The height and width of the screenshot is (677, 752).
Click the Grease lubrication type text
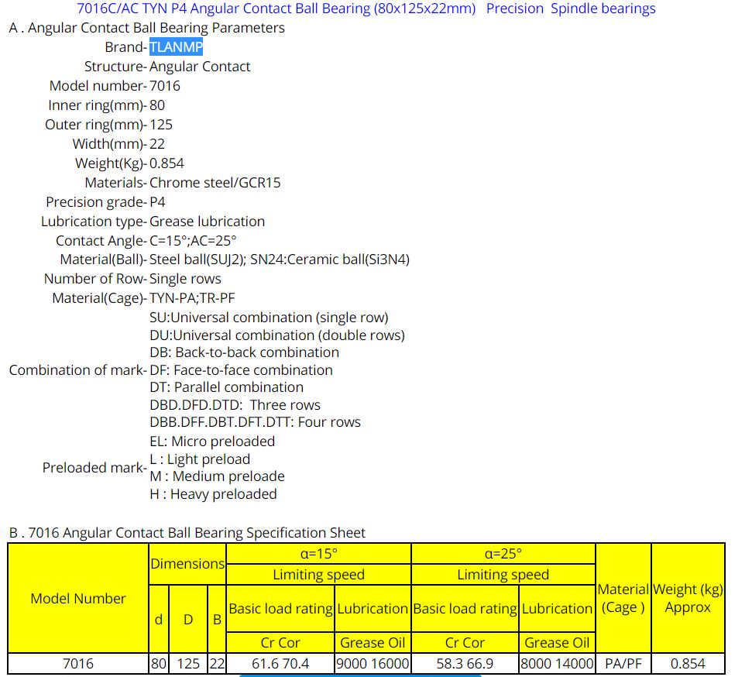[207, 222]
